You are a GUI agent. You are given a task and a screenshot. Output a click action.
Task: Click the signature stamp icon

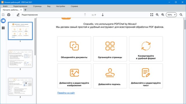pos(110,73)
